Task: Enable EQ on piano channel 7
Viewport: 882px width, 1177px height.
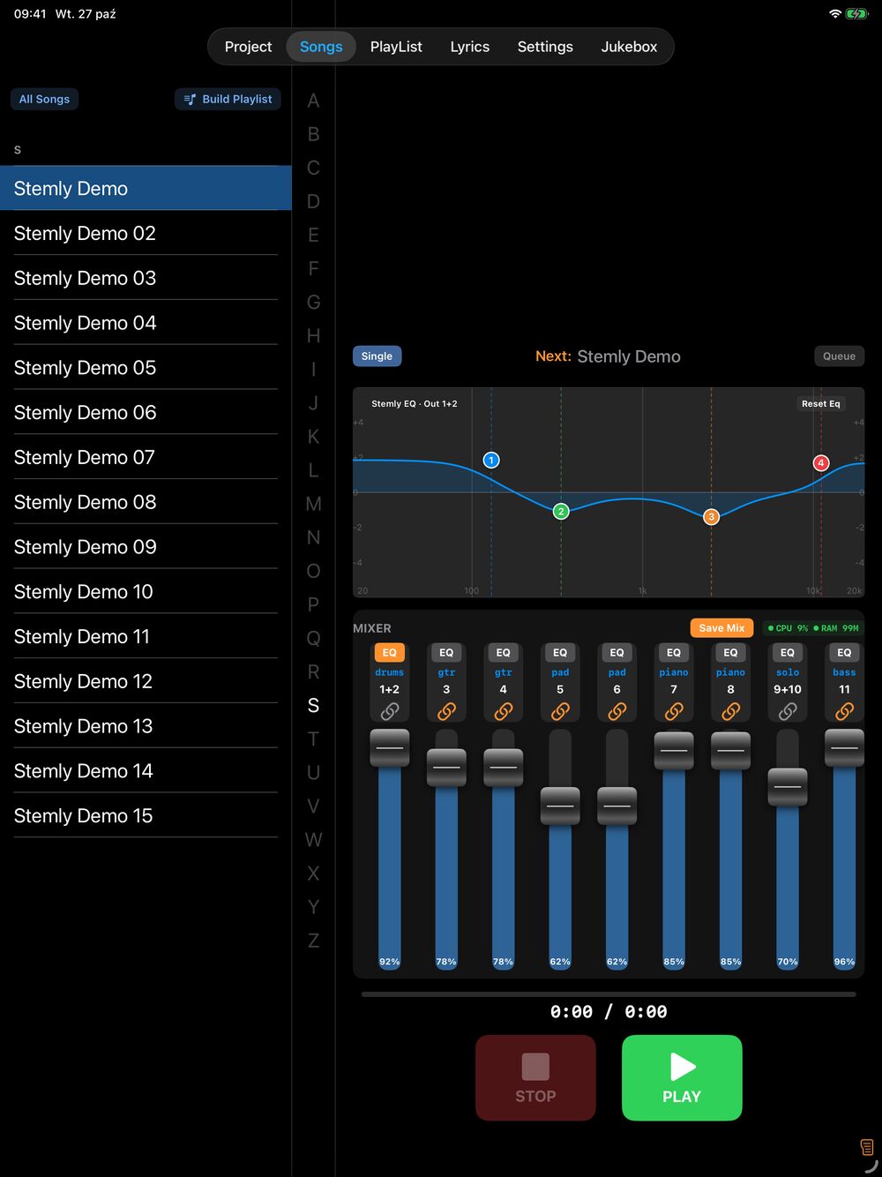Action: [674, 653]
